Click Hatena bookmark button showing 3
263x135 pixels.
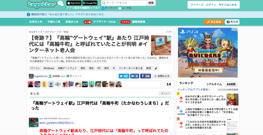[x=135, y=76]
